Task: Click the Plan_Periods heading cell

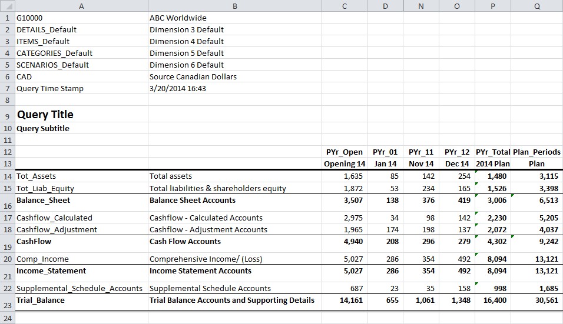Action: 536,152
